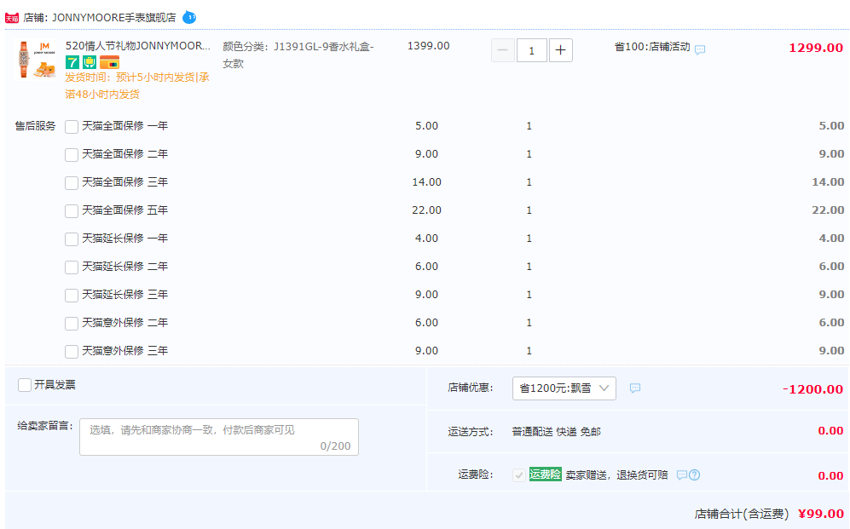Click the -1200.00 discount amount
The height and width of the screenshot is (529, 850).
click(x=812, y=389)
